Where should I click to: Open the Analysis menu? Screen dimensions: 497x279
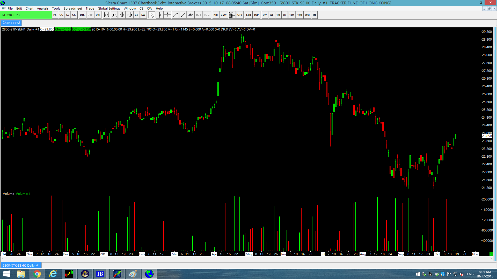click(42, 8)
